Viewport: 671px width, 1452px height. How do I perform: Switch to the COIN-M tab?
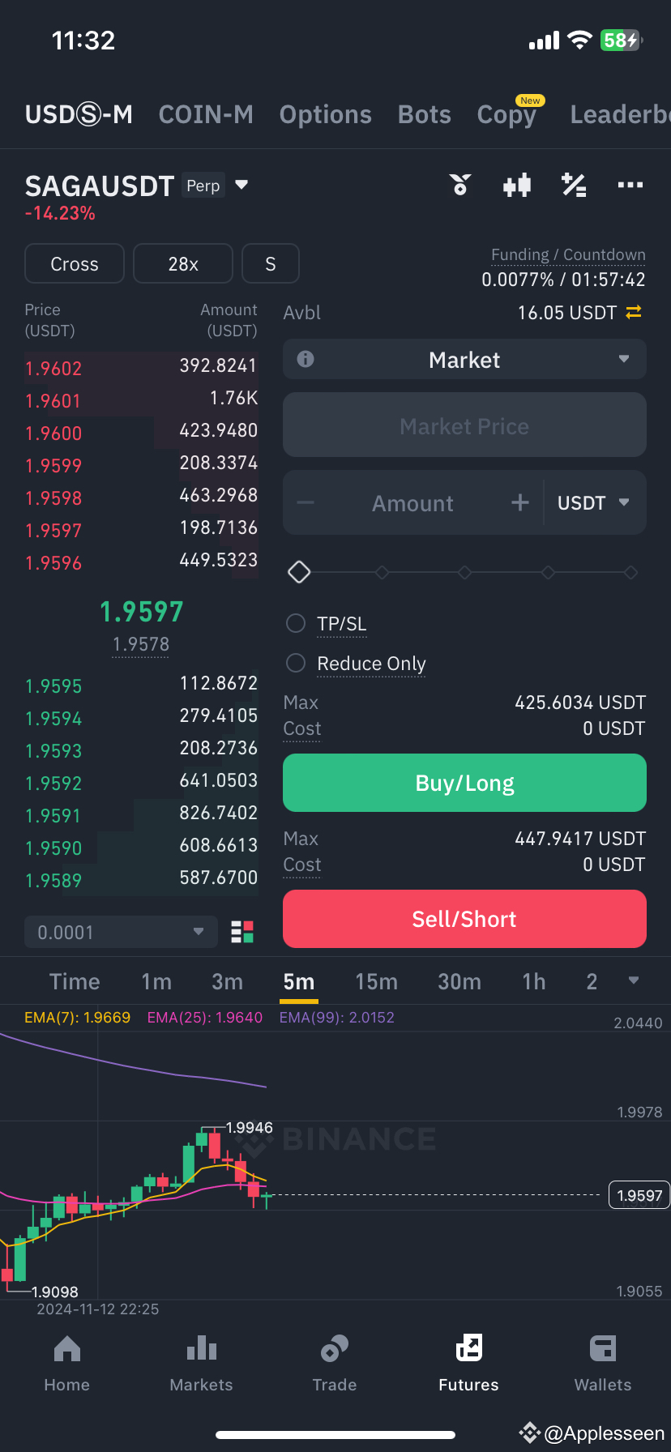click(x=206, y=114)
